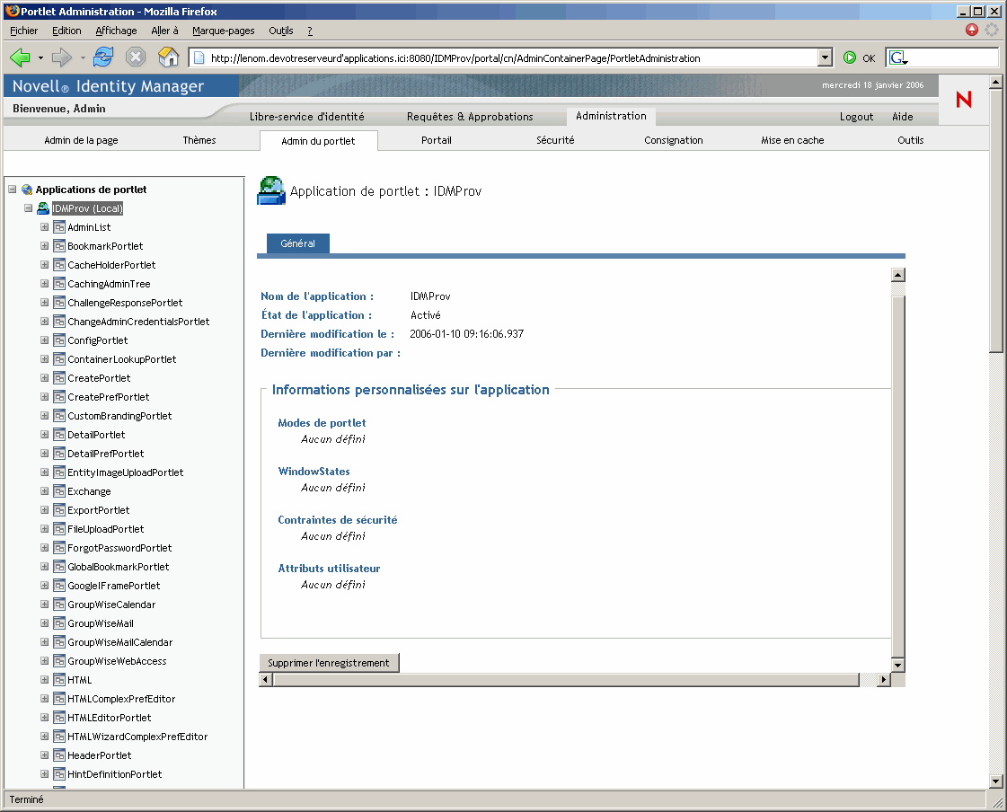Open the Consignation tab

click(673, 140)
